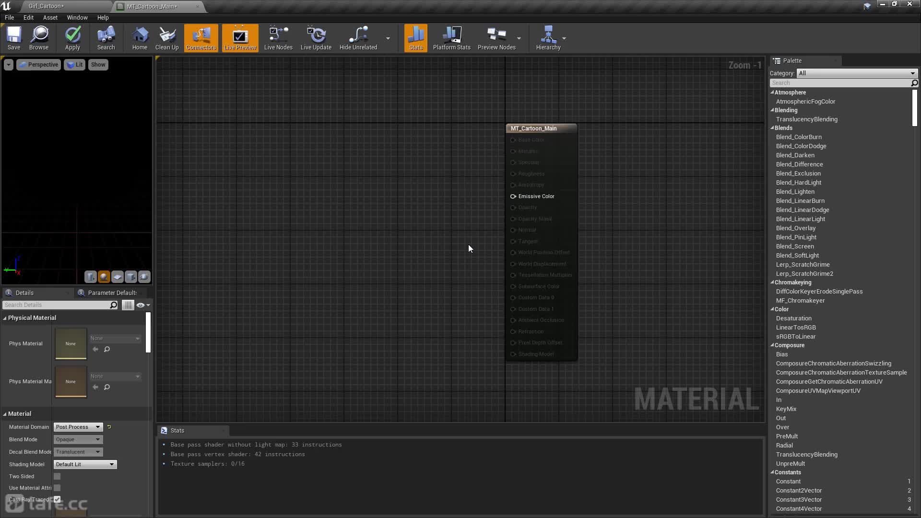Uncheck Cast Ray Traced Shadows checkbox
921x518 pixels.
click(x=57, y=499)
